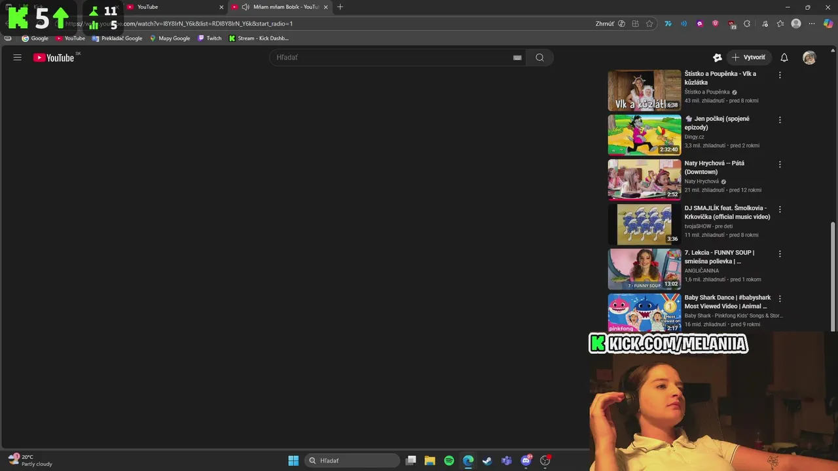Open the YouTube hamburger guide menu

pyautogui.click(x=18, y=58)
